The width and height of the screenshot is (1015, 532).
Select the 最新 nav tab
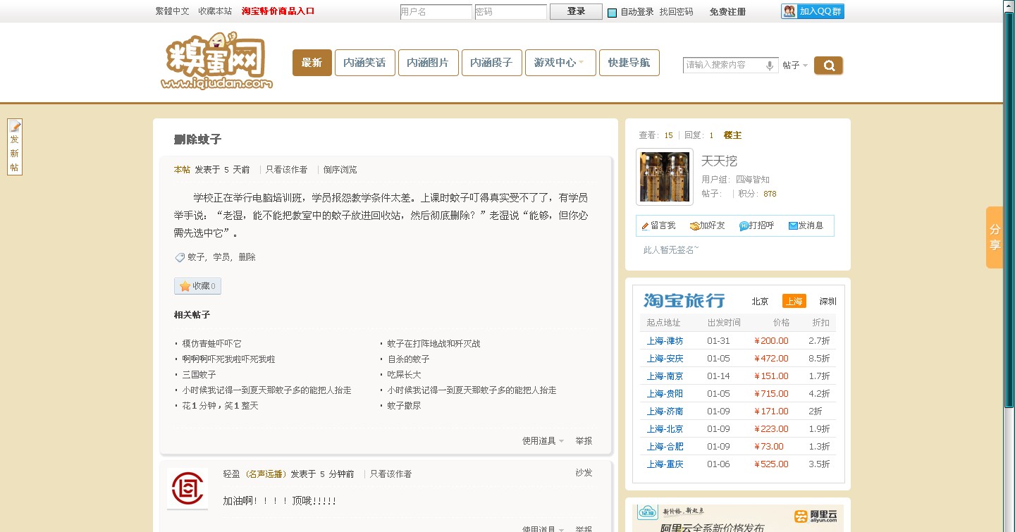coord(312,63)
